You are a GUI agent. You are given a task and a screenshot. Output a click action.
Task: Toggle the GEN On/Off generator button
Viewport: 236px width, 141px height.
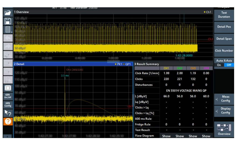coord(8,96)
